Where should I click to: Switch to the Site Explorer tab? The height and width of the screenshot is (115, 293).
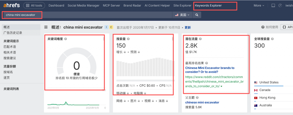click(x=183, y=5)
